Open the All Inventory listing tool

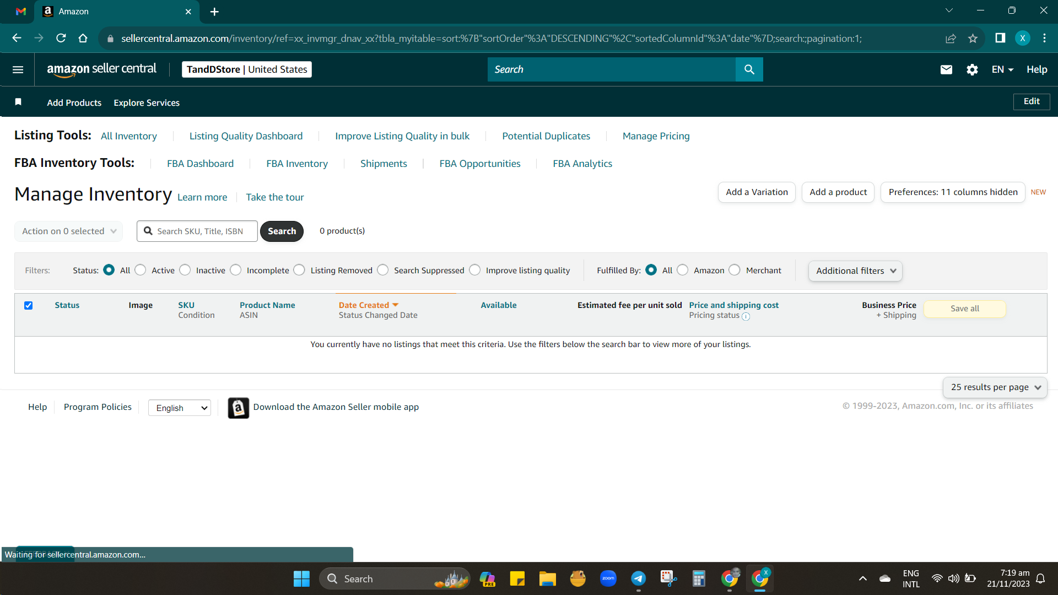tap(129, 136)
